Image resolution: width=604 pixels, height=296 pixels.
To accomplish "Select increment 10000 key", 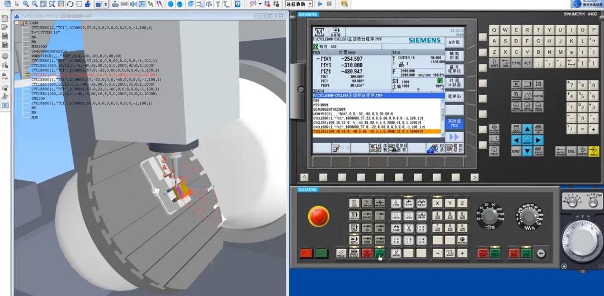I will tap(380, 241).
